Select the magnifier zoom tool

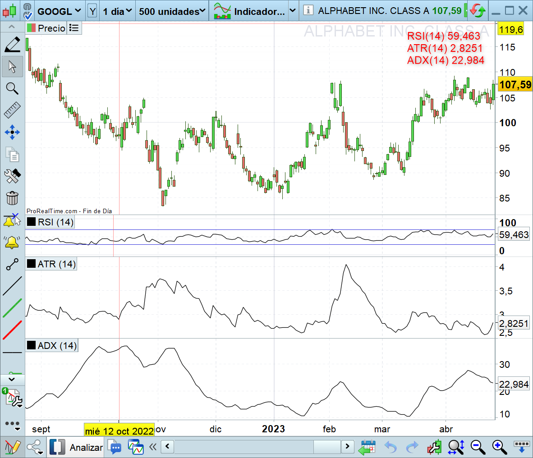pos(12,88)
